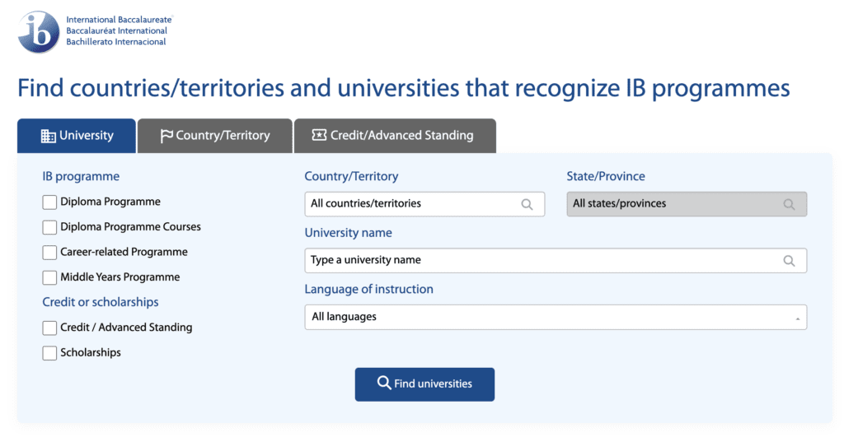Open the All countries/territories combo box

click(x=424, y=204)
